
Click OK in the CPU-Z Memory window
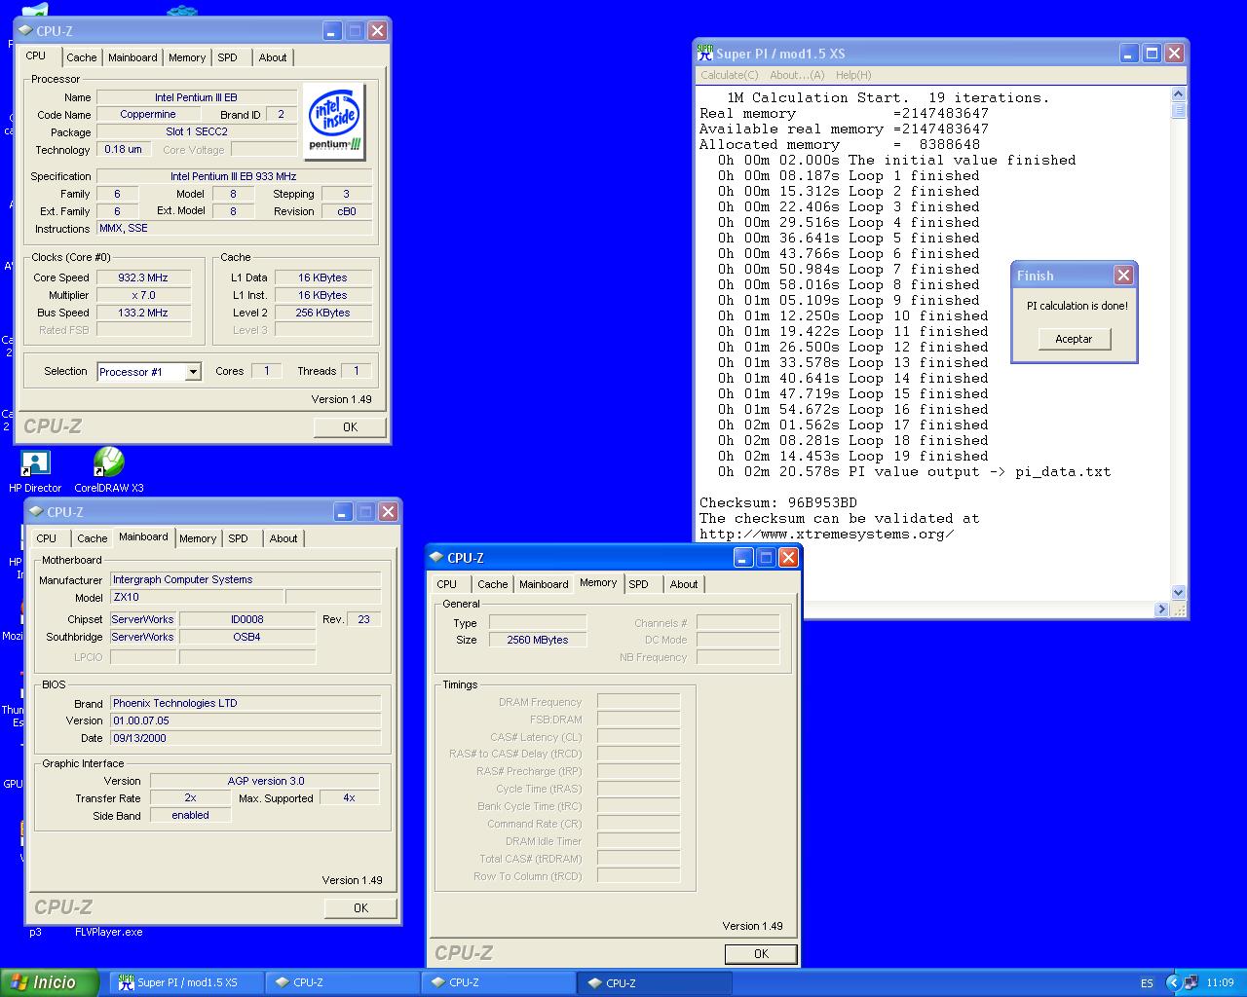761,954
